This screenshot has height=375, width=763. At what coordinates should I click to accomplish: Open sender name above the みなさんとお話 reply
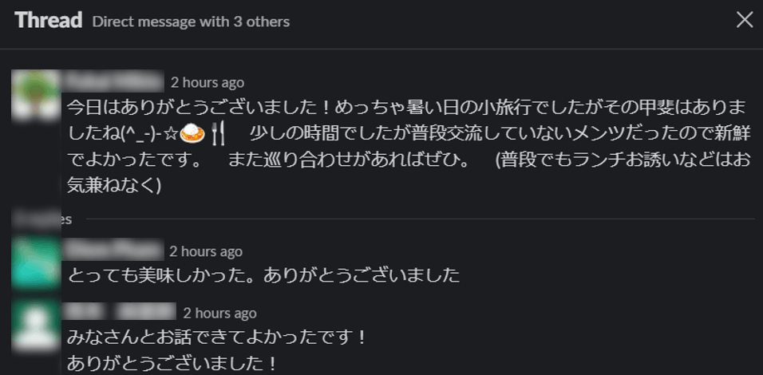(120, 313)
